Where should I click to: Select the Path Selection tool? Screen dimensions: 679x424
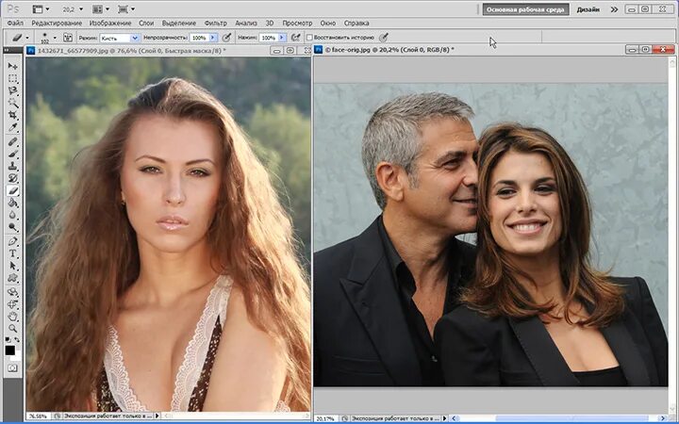tap(12, 265)
